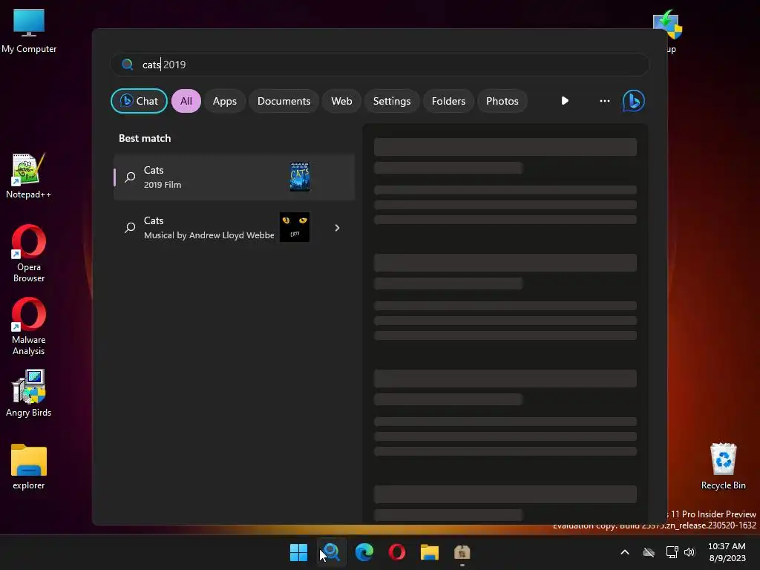
Task: Click into the search text field
Action: (379, 65)
